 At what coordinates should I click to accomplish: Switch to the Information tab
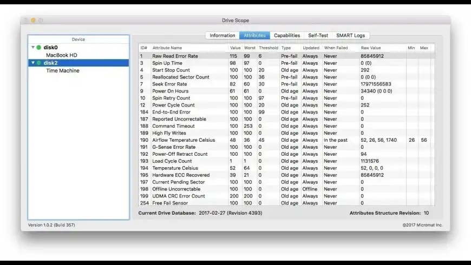pyautogui.click(x=223, y=35)
